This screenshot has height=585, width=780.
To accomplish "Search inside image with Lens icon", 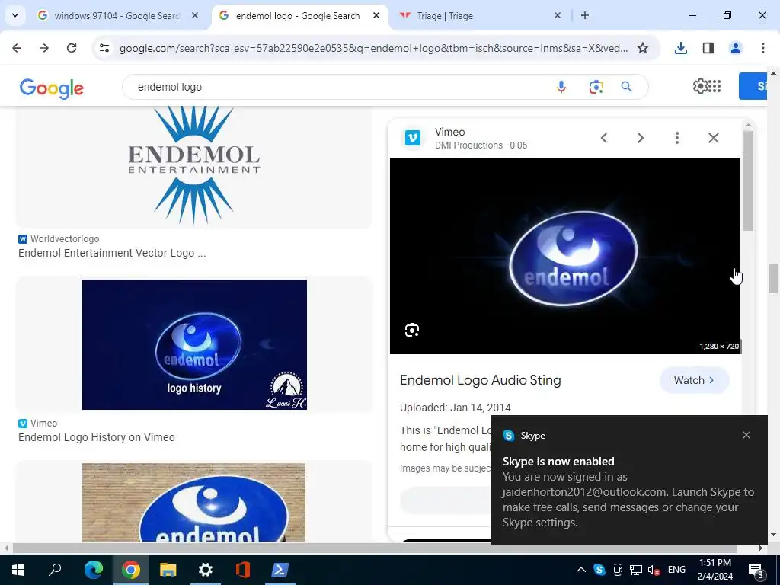I will point(412,330).
